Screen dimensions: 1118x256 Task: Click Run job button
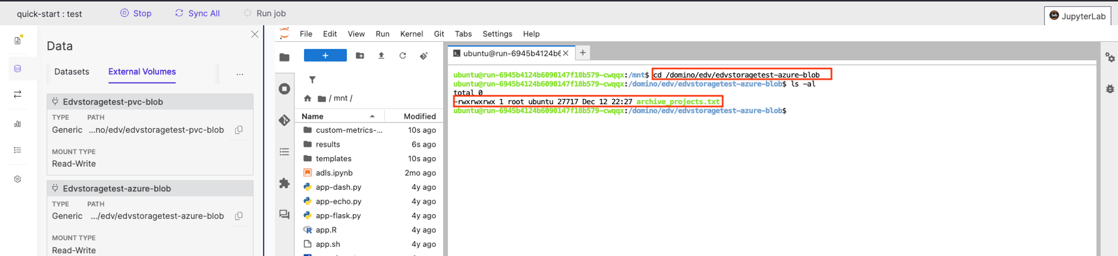(x=264, y=13)
